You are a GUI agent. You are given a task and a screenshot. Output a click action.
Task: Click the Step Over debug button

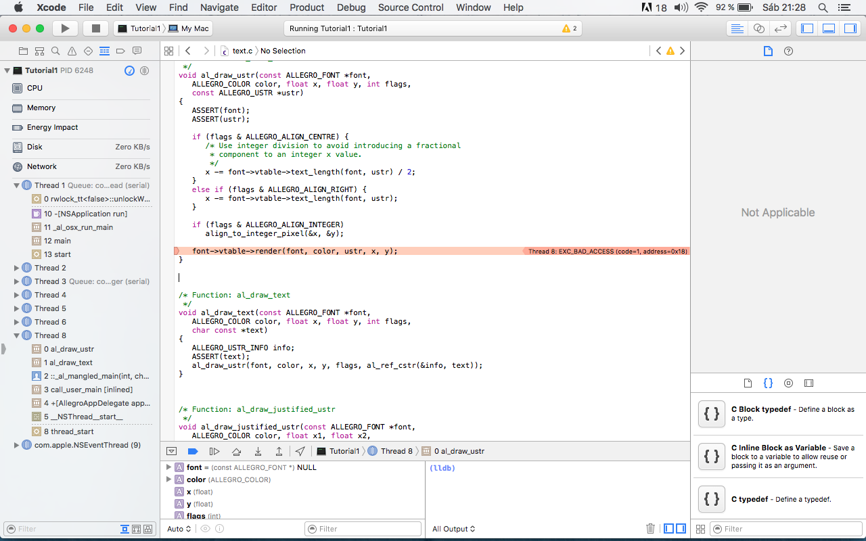click(236, 451)
